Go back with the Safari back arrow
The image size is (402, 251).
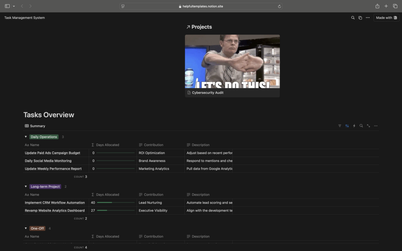point(22,6)
